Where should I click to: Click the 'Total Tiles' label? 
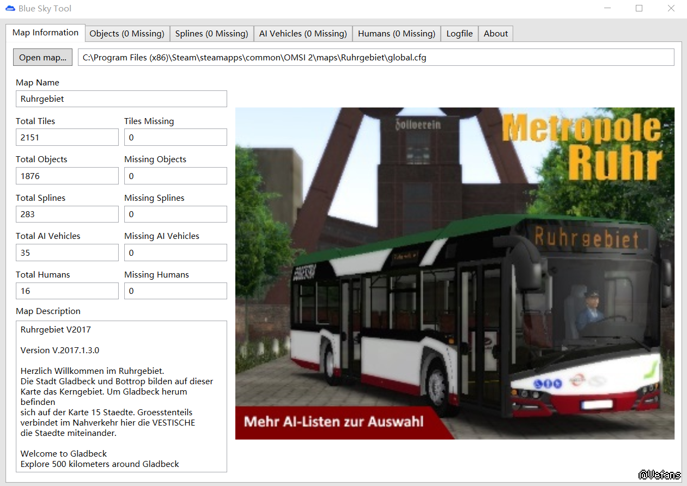(35, 121)
